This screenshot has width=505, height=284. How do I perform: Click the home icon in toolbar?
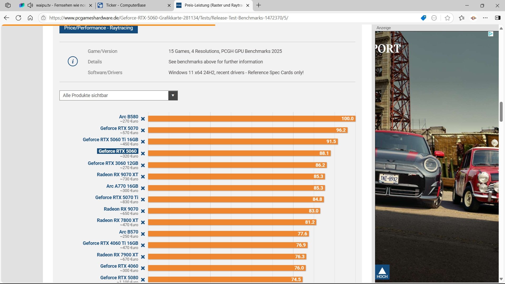(30, 18)
